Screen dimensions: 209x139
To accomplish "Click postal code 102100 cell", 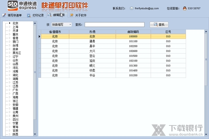I will (133, 61).
